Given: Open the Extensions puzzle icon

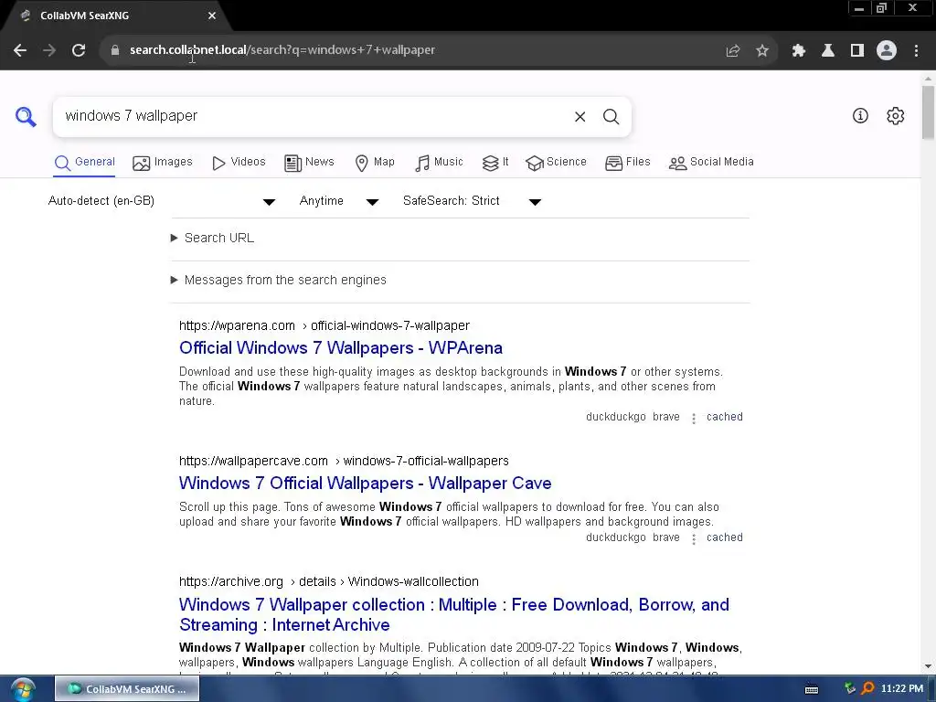Looking at the screenshot, I should (798, 51).
